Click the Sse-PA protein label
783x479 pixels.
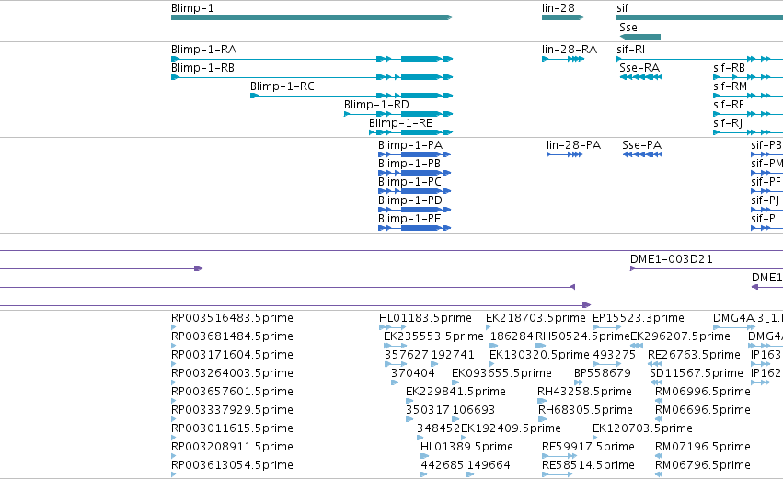coord(641,145)
